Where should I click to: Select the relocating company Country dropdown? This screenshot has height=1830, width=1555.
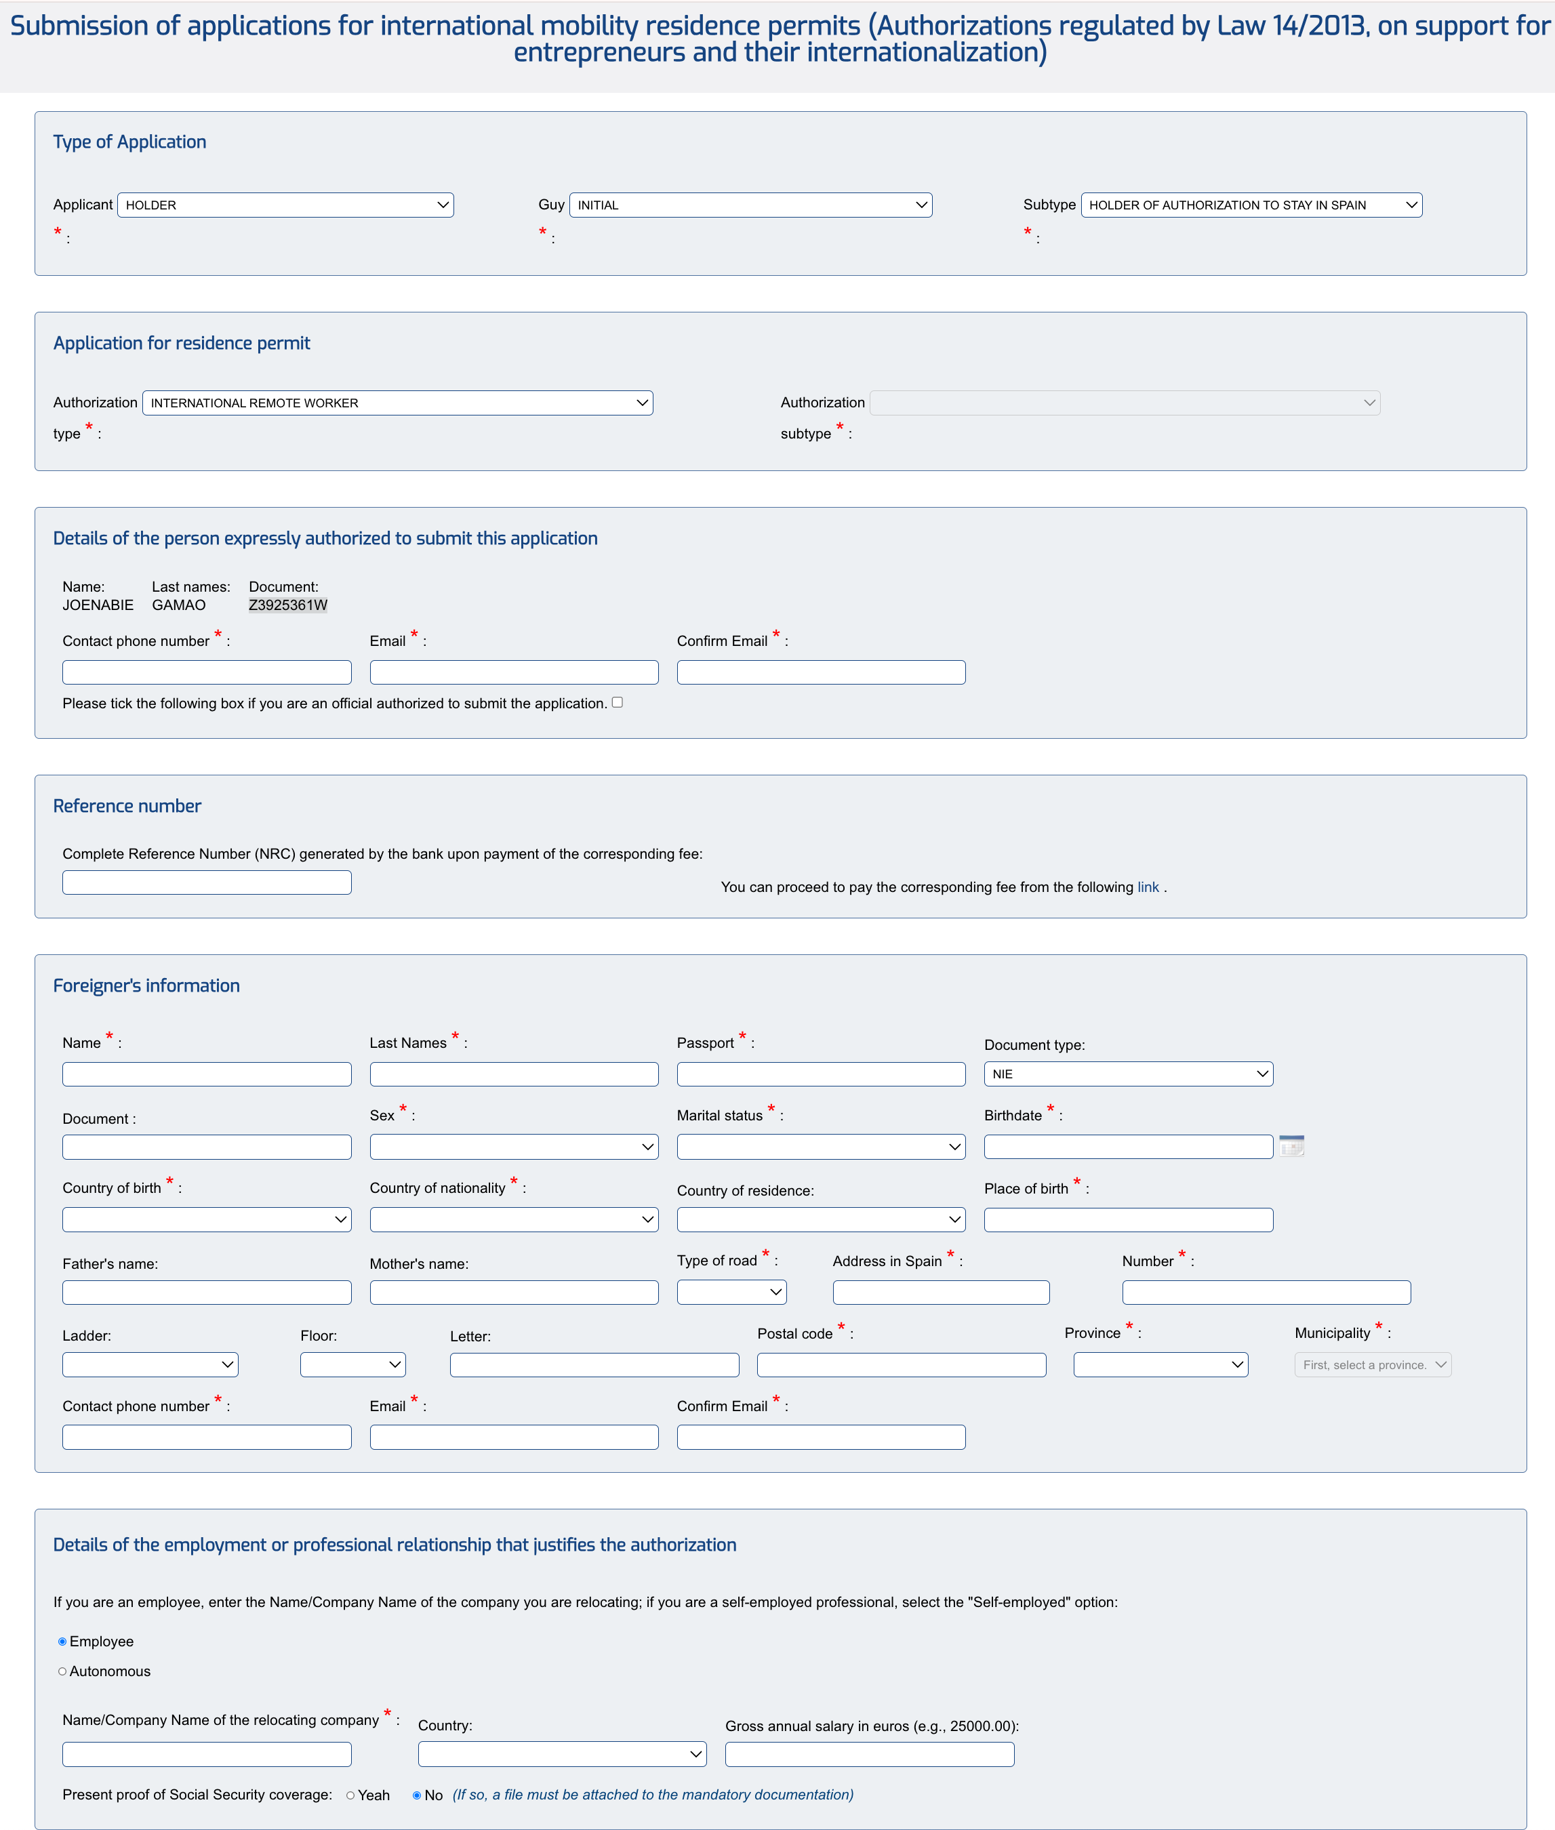pos(561,1754)
